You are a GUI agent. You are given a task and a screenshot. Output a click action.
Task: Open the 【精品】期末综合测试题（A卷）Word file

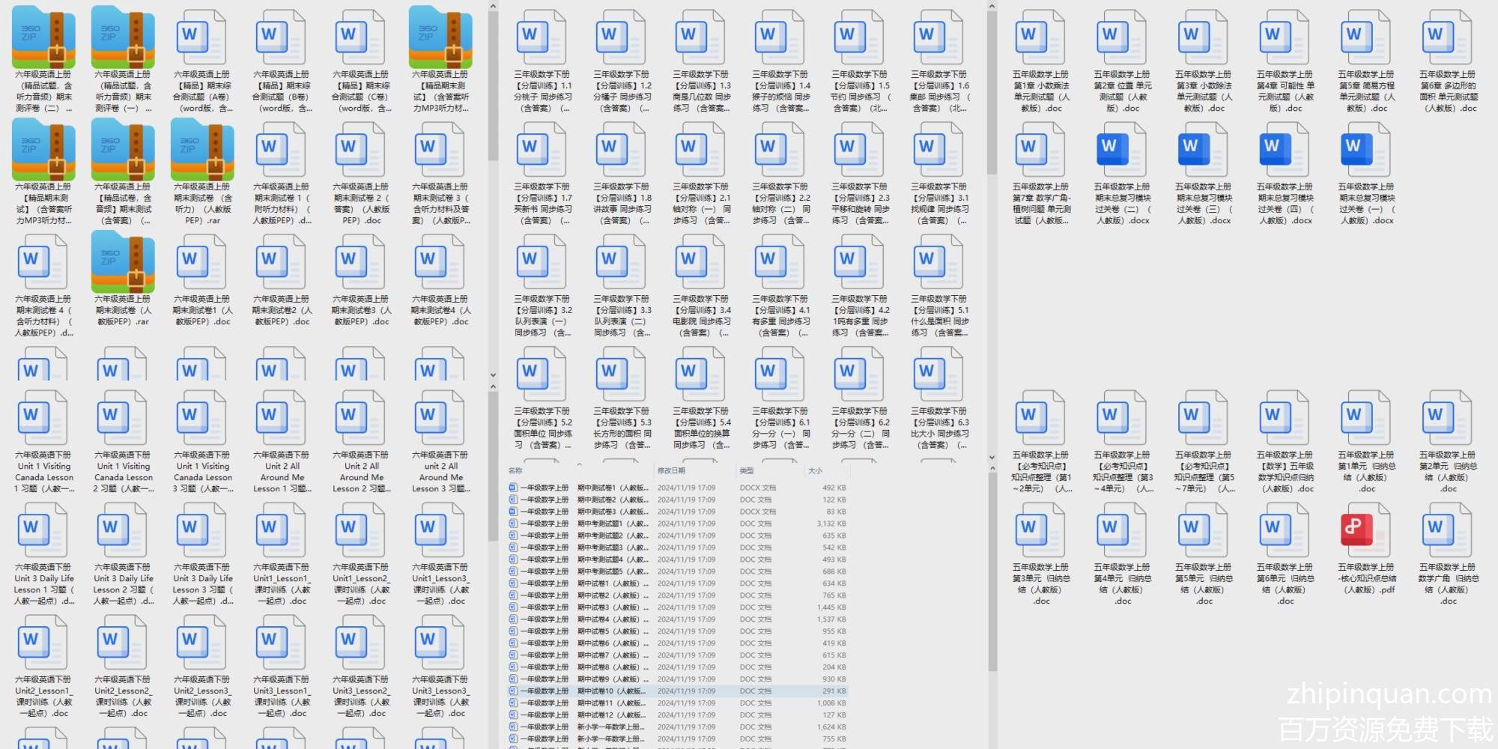point(202,37)
